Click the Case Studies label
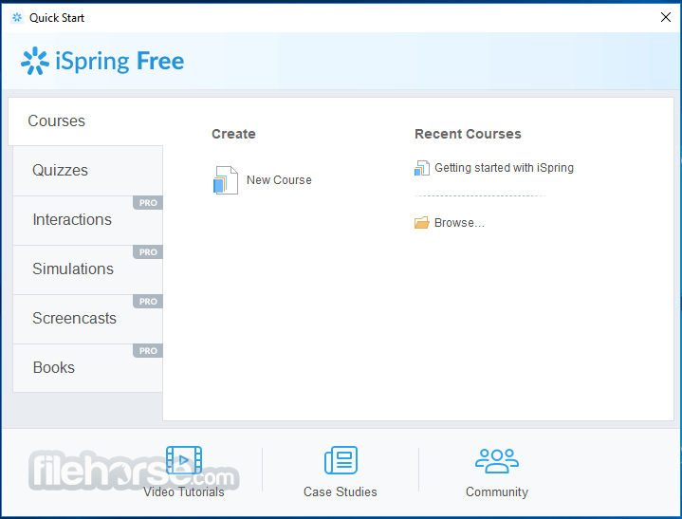The width and height of the screenshot is (682, 519). 341,491
